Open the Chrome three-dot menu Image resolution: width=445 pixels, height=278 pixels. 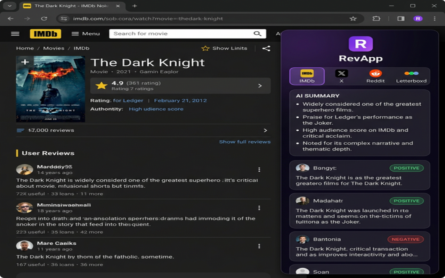click(x=435, y=18)
